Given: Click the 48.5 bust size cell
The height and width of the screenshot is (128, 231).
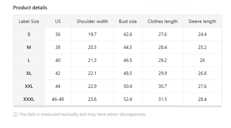Looking at the screenshot, I should 128,73.
